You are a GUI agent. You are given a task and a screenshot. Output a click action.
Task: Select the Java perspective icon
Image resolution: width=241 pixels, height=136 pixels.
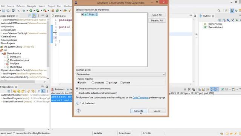point(232,11)
